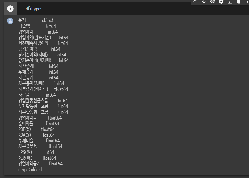Select the 매출액 int64 row
The height and width of the screenshot is (178, 249).
coord(37,26)
